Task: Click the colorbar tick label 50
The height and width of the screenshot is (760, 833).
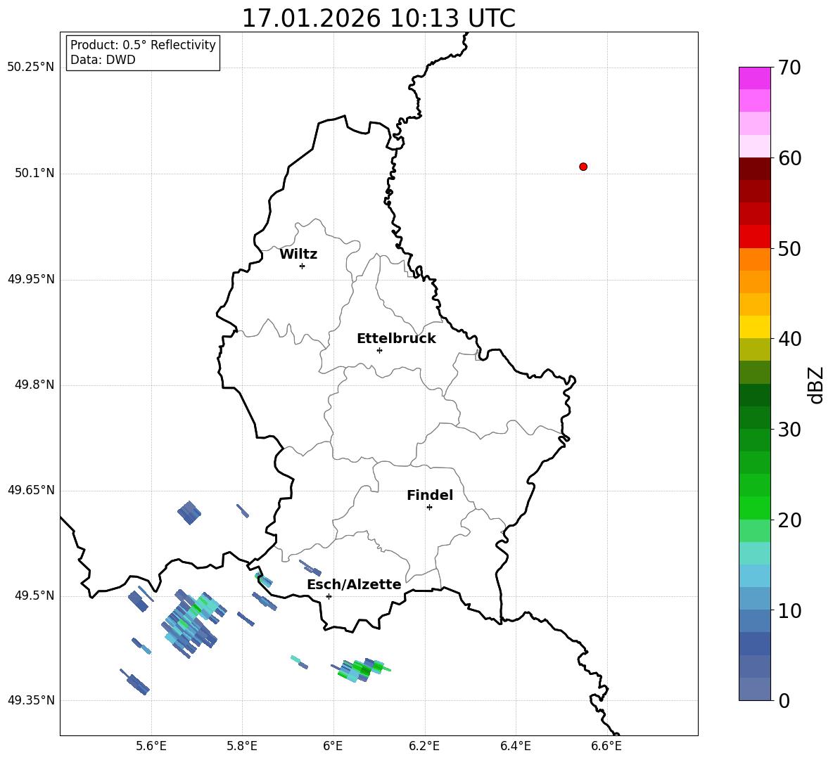Action: [790, 249]
